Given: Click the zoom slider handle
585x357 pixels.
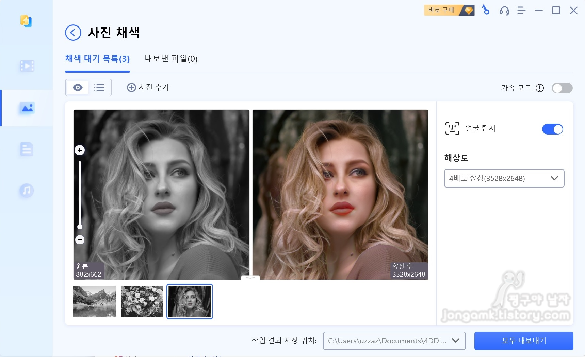Looking at the screenshot, I should tap(80, 227).
